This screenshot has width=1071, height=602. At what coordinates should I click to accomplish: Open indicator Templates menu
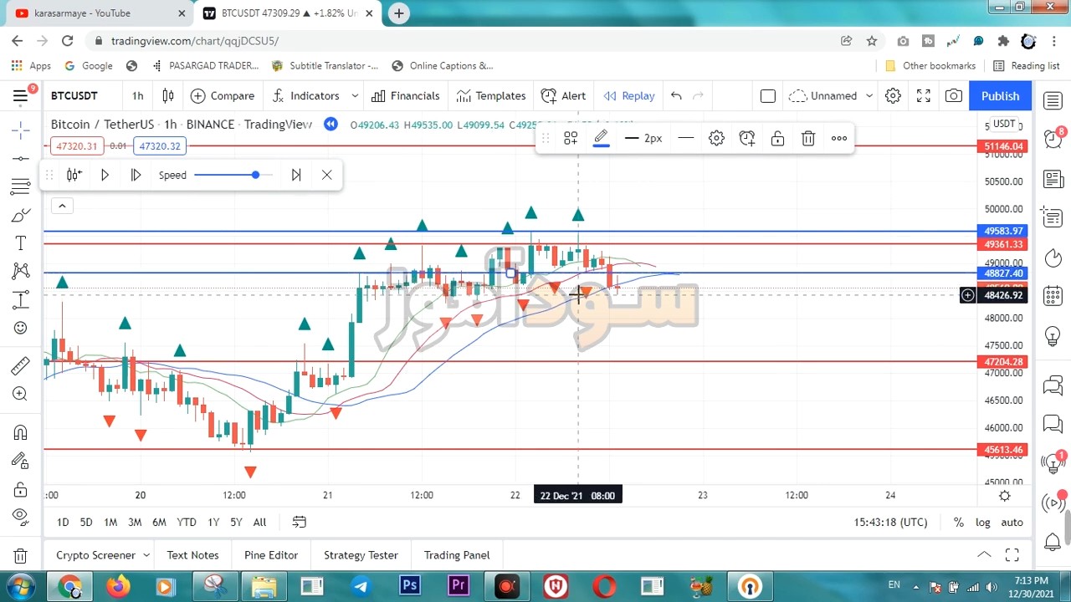pos(491,96)
